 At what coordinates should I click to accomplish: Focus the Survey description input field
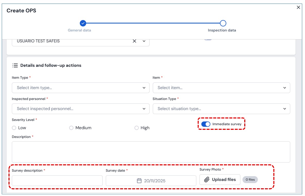pyautogui.click(x=57, y=181)
